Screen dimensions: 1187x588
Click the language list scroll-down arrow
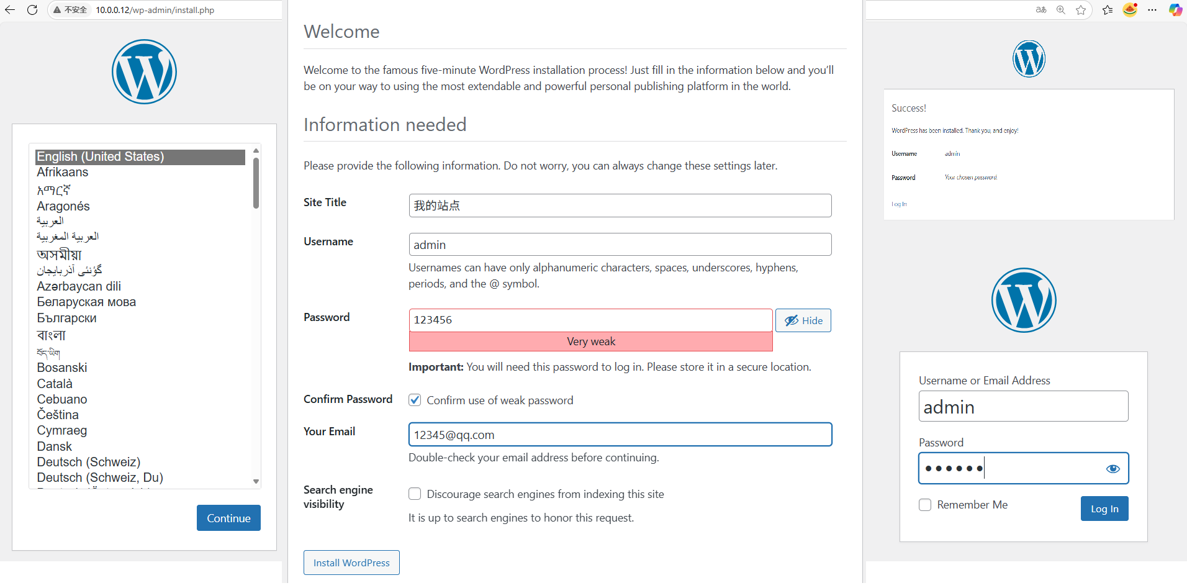(256, 481)
